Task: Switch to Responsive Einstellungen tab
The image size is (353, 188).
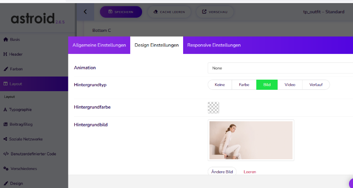Action: pos(214,45)
